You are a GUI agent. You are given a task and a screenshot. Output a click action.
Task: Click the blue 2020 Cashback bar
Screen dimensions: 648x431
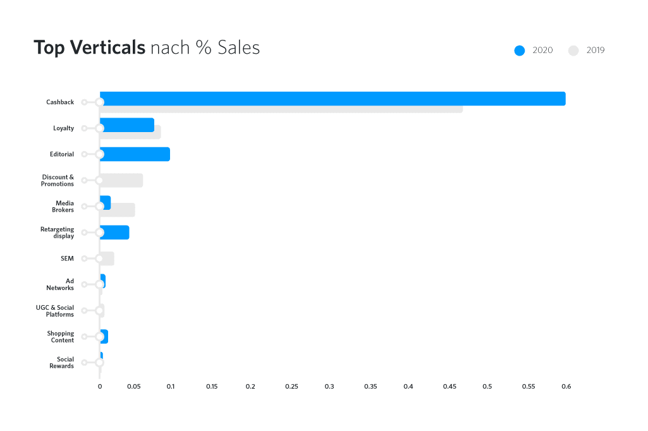click(333, 99)
